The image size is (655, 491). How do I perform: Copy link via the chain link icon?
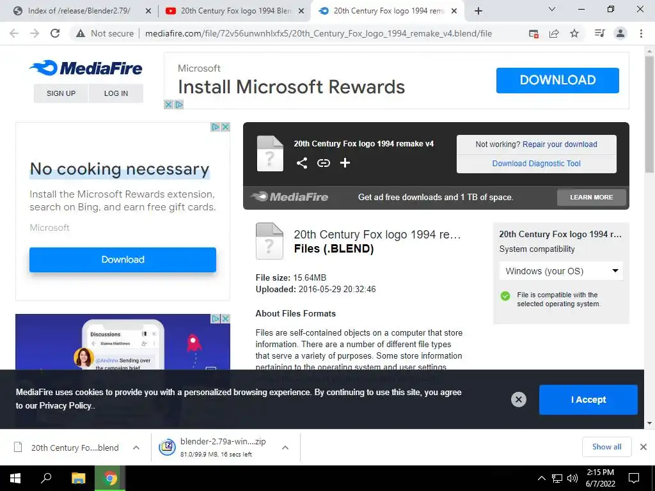323,163
